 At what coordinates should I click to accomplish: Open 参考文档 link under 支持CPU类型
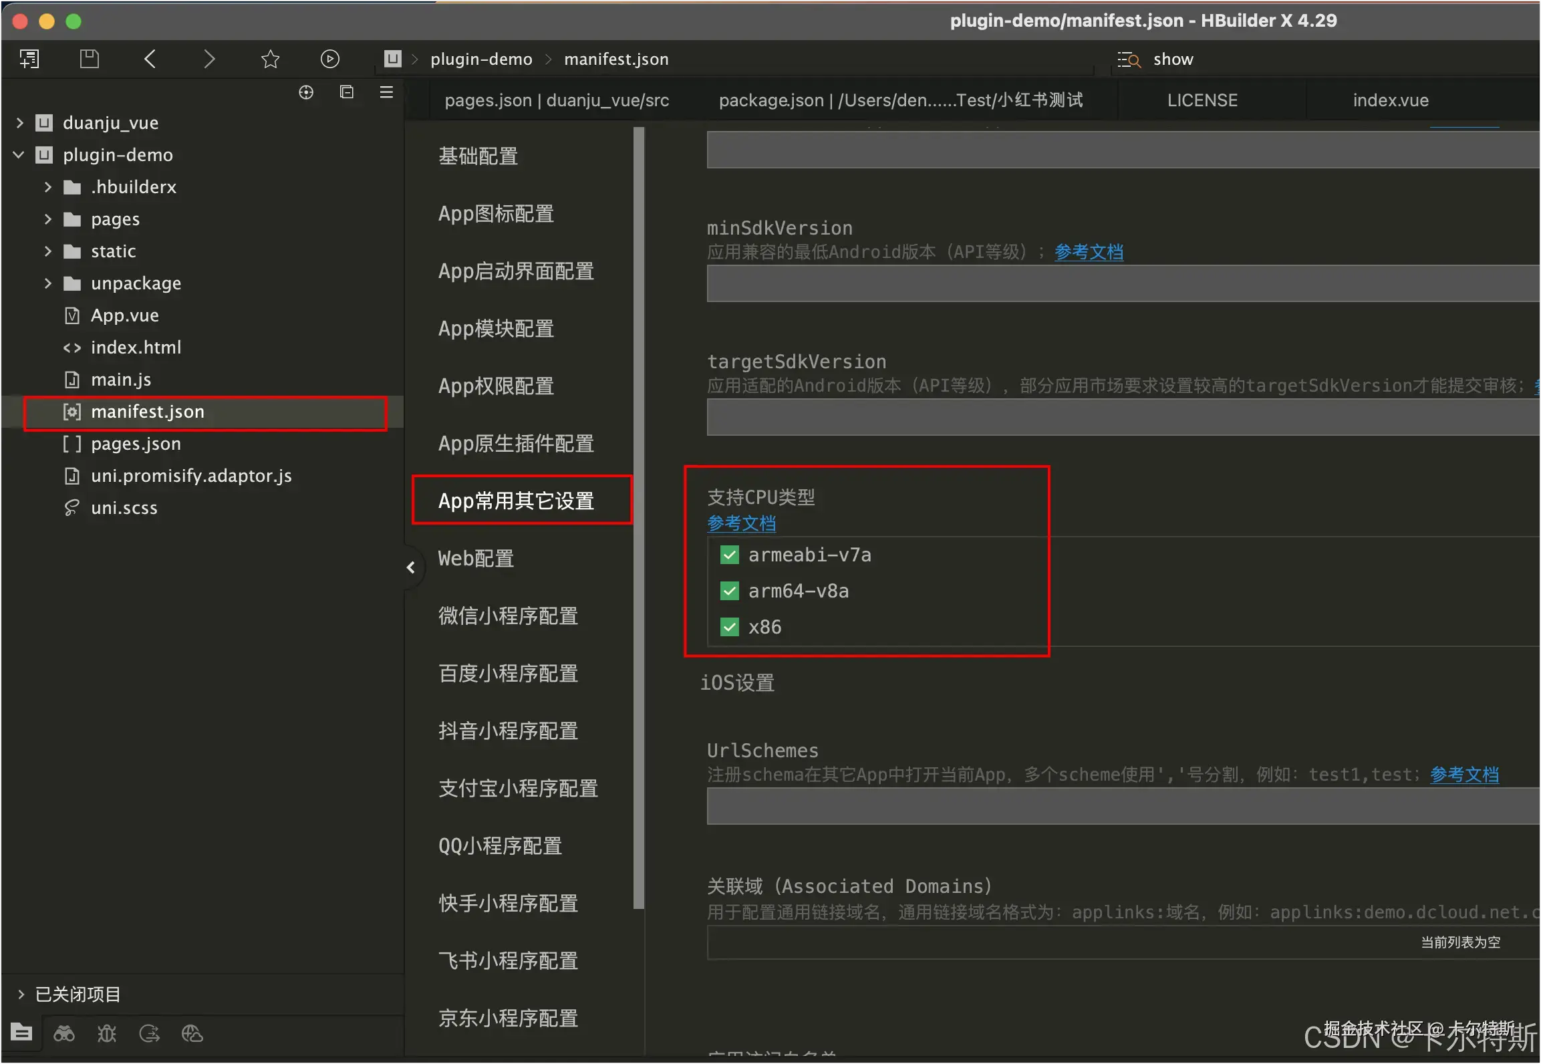click(x=741, y=523)
